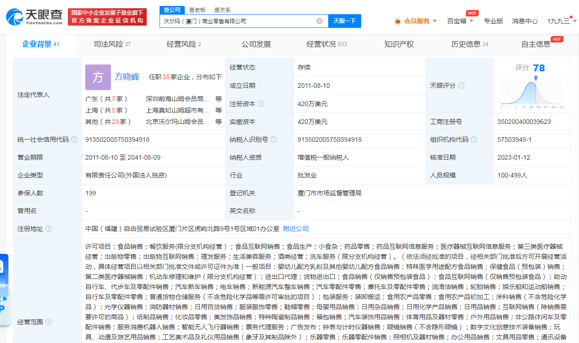The width and height of the screenshot is (579, 343).
Task: Click the help icon beside 组织机构代码
Action: coord(474,139)
